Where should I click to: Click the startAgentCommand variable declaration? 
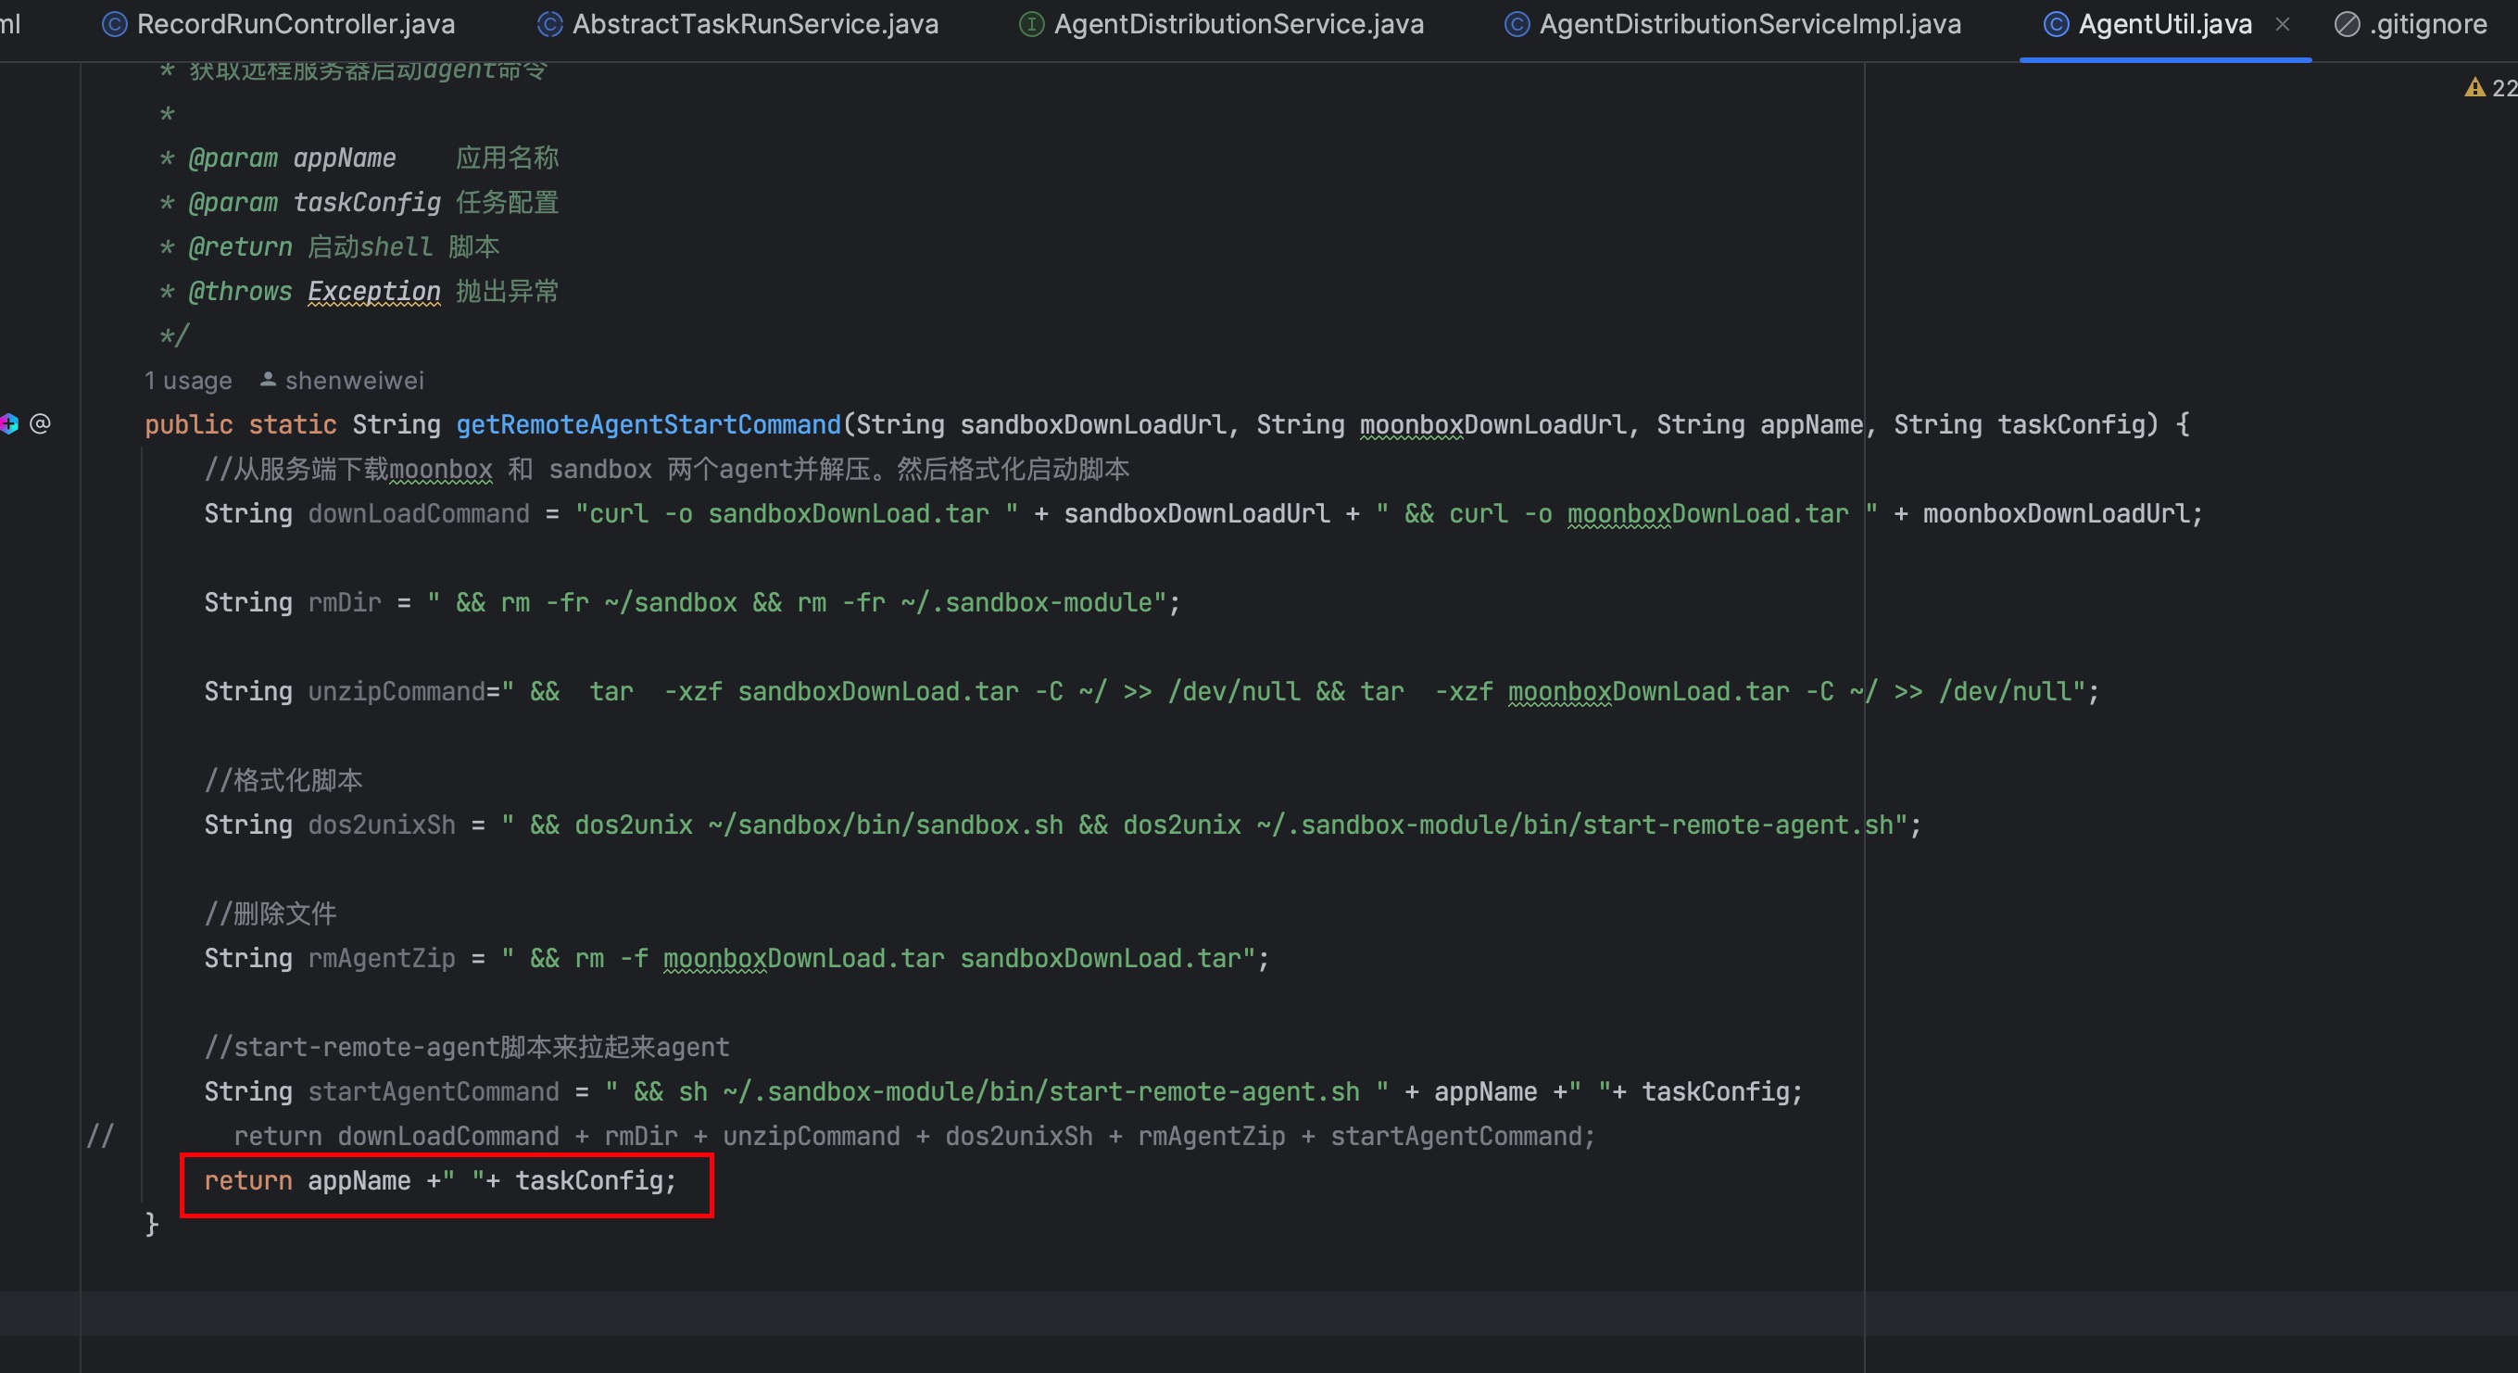433,1091
